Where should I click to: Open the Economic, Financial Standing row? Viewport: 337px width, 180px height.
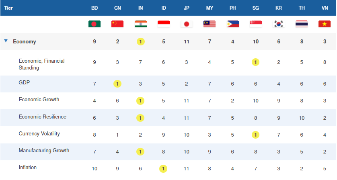(x=41, y=64)
